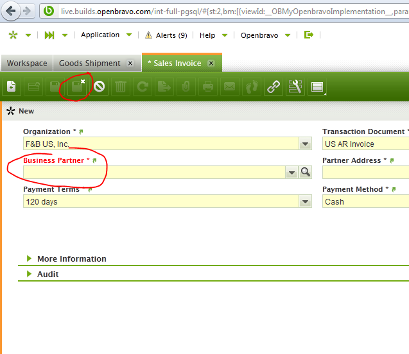Click the Audit trail footprints icon
This screenshot has height=354, width=409.
click(252, 87)
